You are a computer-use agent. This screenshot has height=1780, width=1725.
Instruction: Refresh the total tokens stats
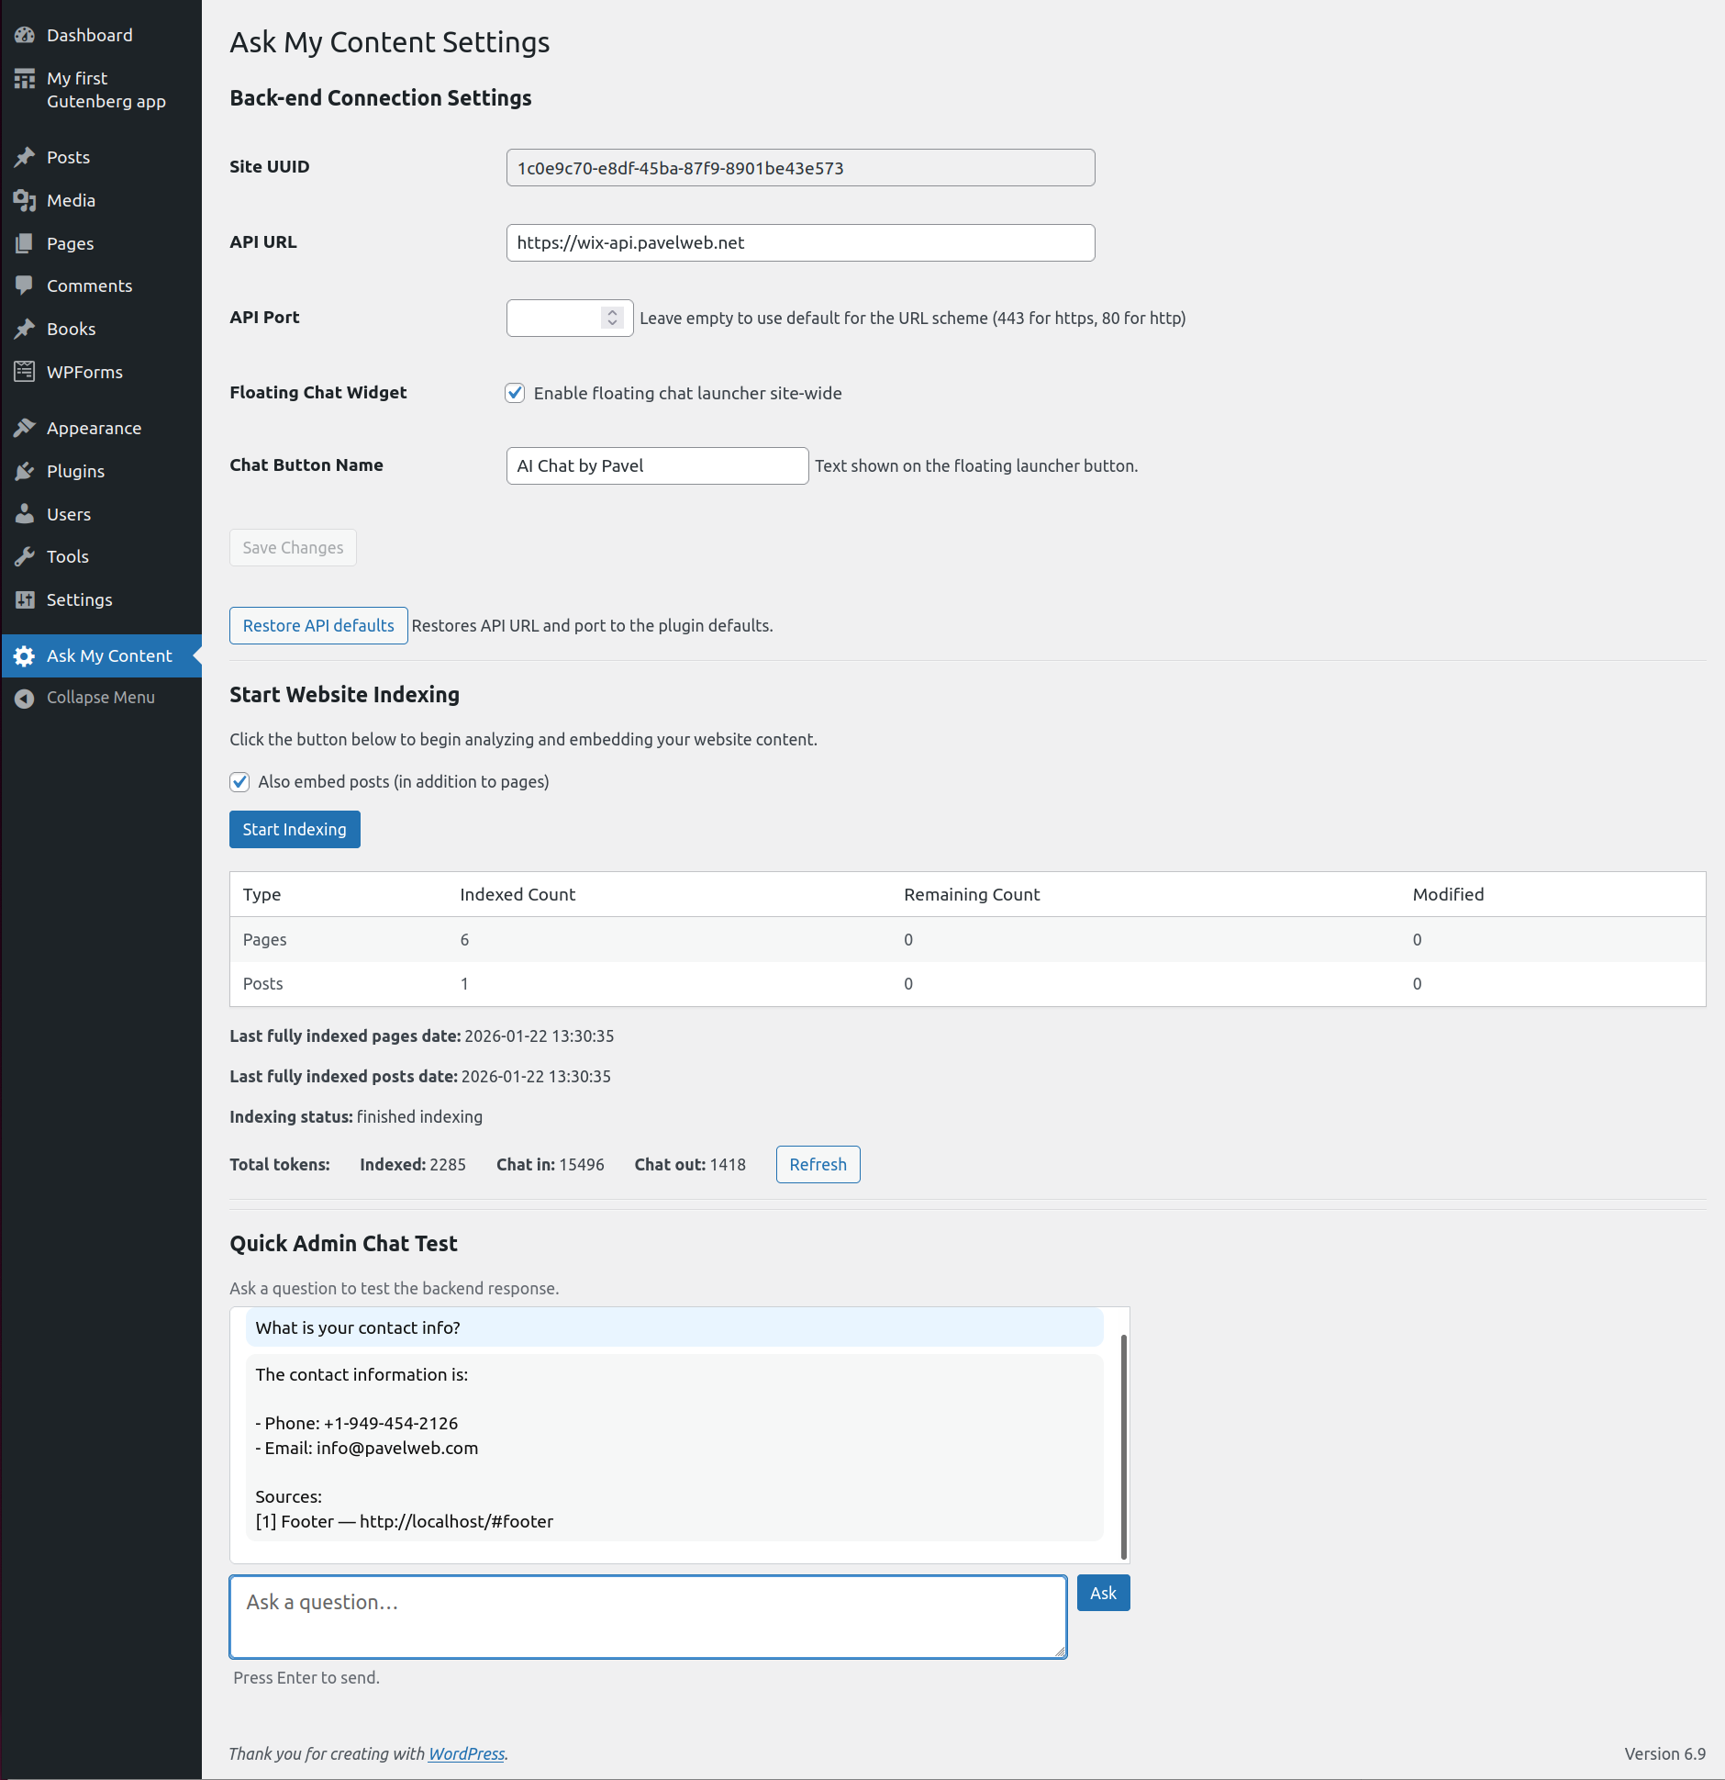click(818, 1165)
